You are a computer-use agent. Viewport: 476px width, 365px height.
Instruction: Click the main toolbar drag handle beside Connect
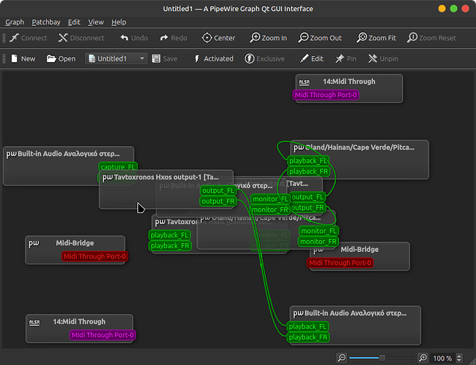click(4, 38)
